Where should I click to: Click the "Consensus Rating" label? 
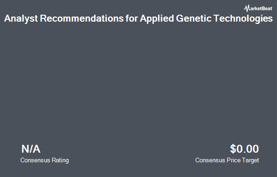[x=44, y=160]
